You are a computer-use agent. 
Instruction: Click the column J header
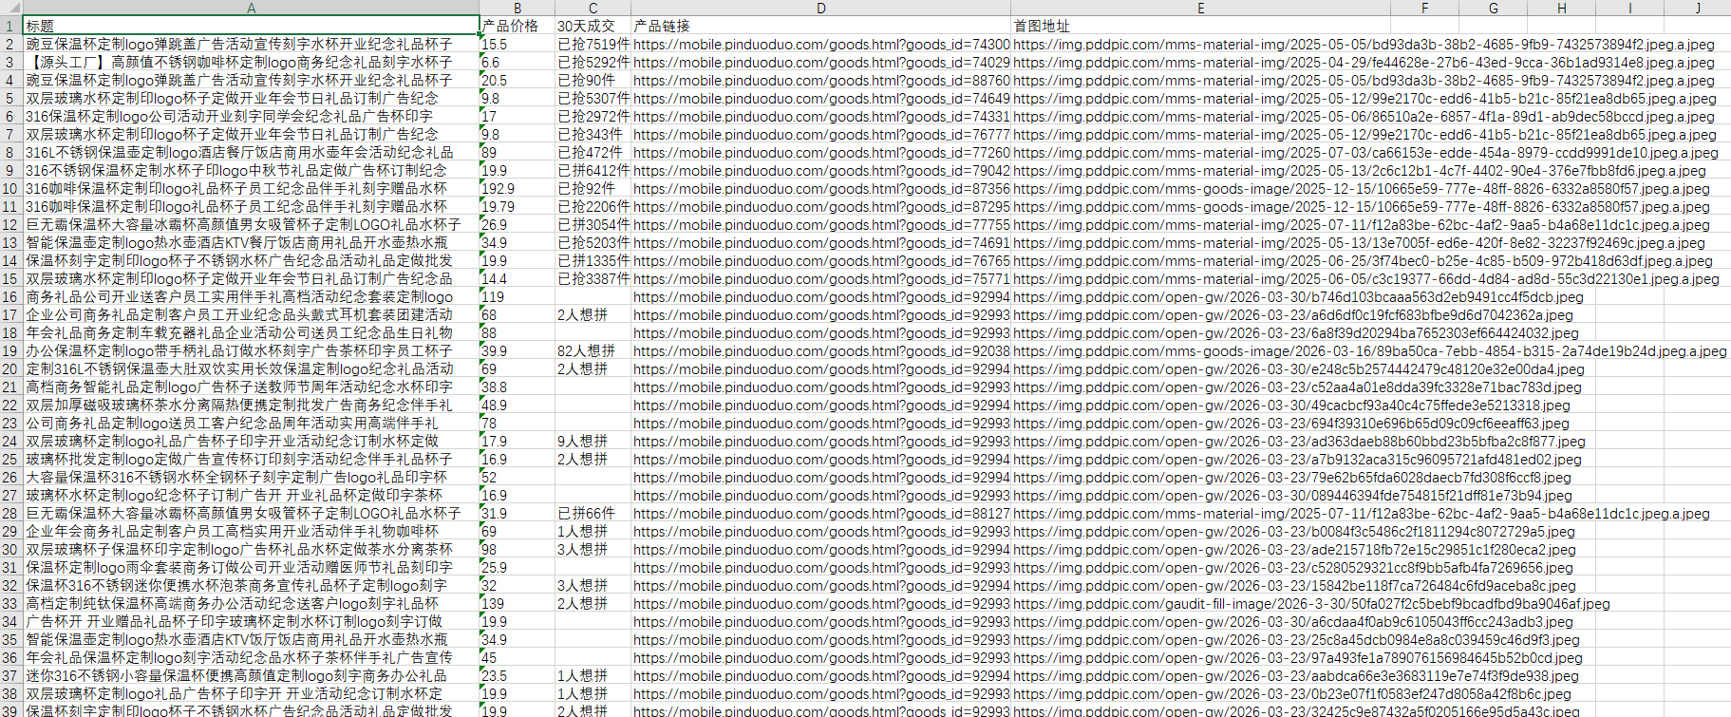click(x=1698, y=8)
